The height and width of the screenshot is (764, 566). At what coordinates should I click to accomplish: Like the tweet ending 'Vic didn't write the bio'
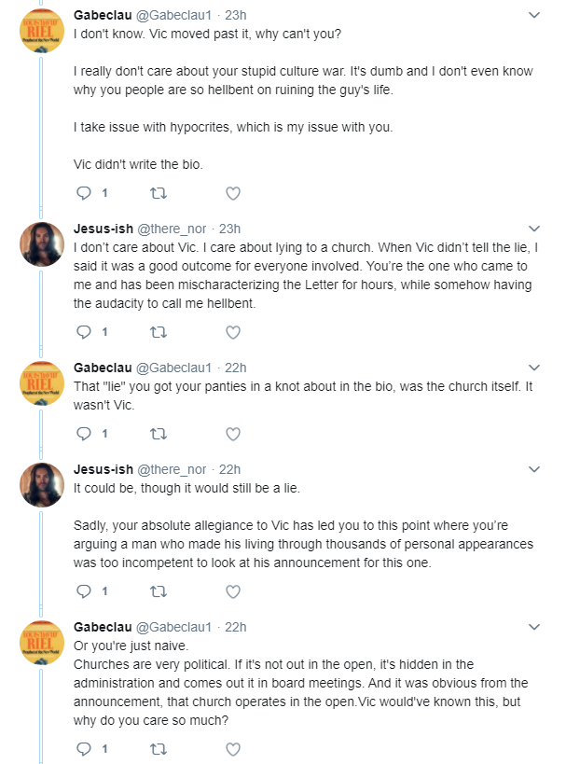point(233,193)
